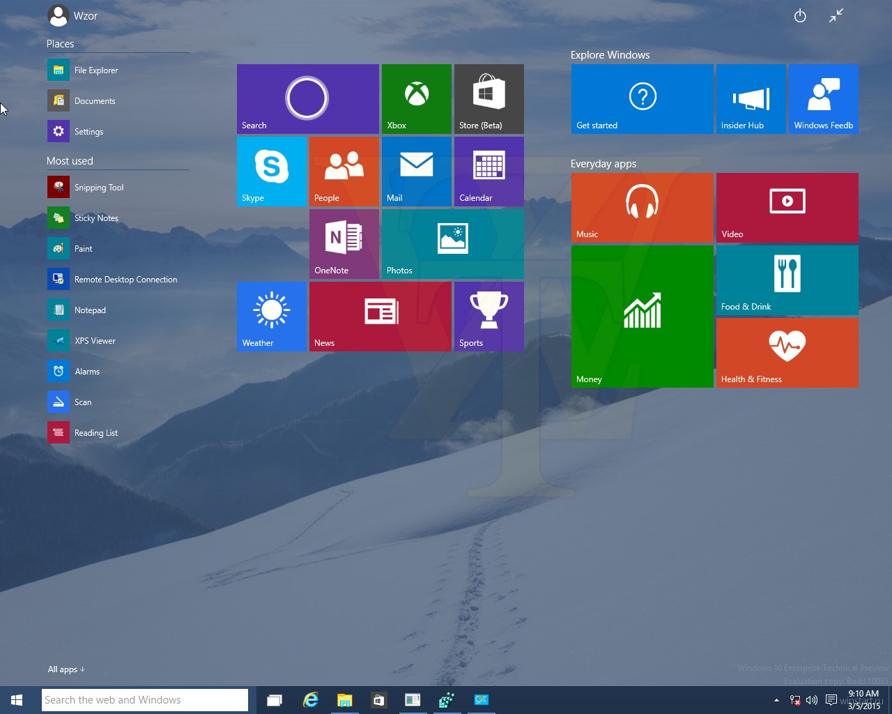The width and height of the screenshot is (892, 714).
Task: Open the Store icon on the taskbar
Action: 378,700
